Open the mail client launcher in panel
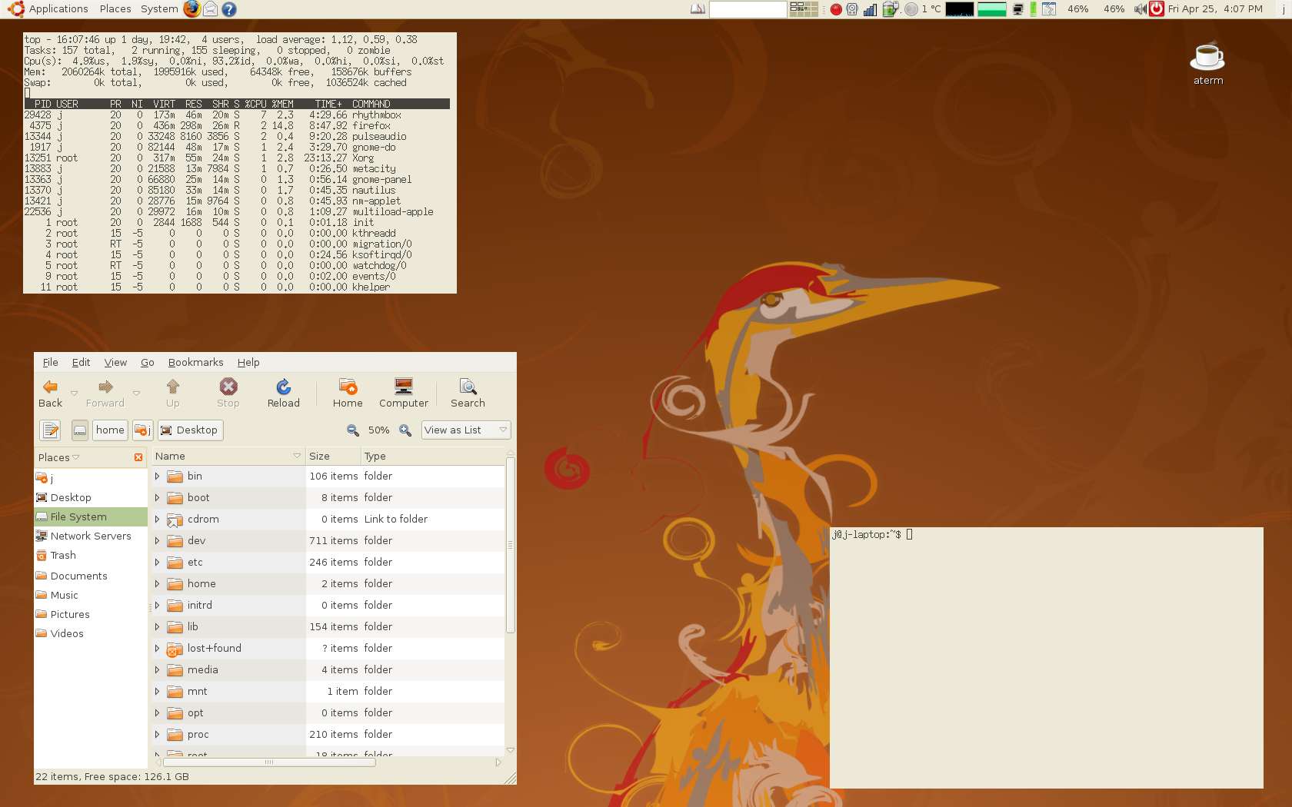 click(210, 9)
